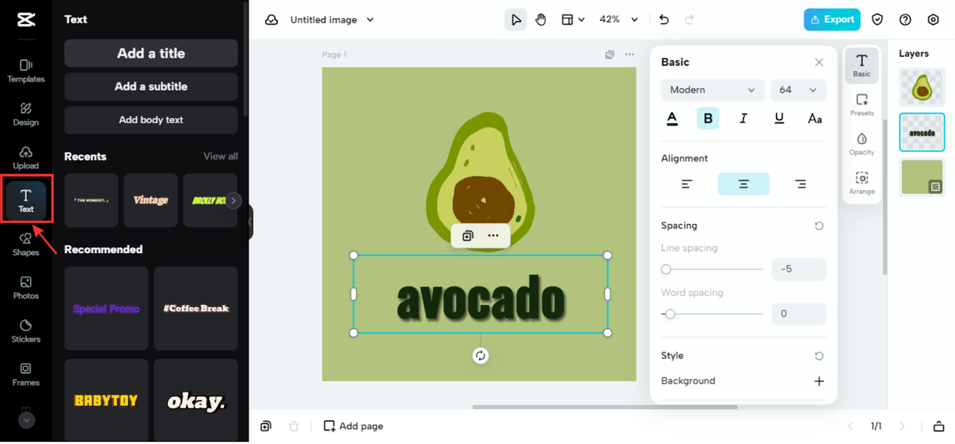Click the Word spacing value field
Screen dimensions: 955x444
[x=798, y=314]
